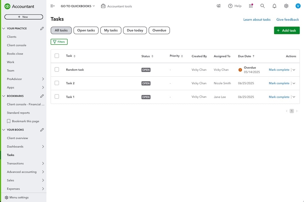Open the GO TO QUICKBOOKS dropdown
Screen dimensions: 304x202
coord(77,6)
